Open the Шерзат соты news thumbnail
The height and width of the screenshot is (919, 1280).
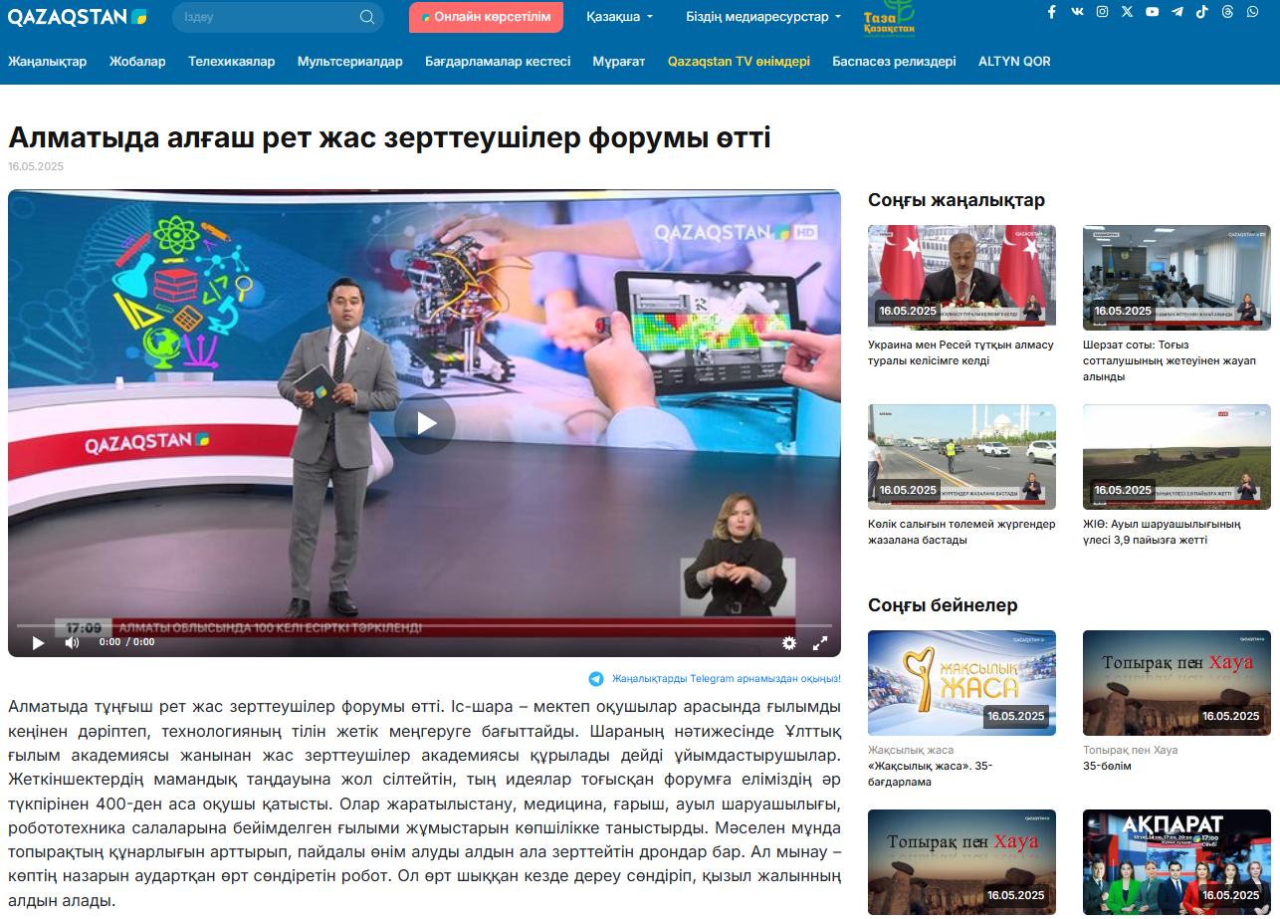coord(1176,277)
